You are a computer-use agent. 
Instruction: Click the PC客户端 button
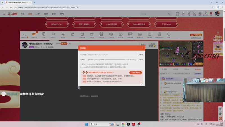coord(196,35)
